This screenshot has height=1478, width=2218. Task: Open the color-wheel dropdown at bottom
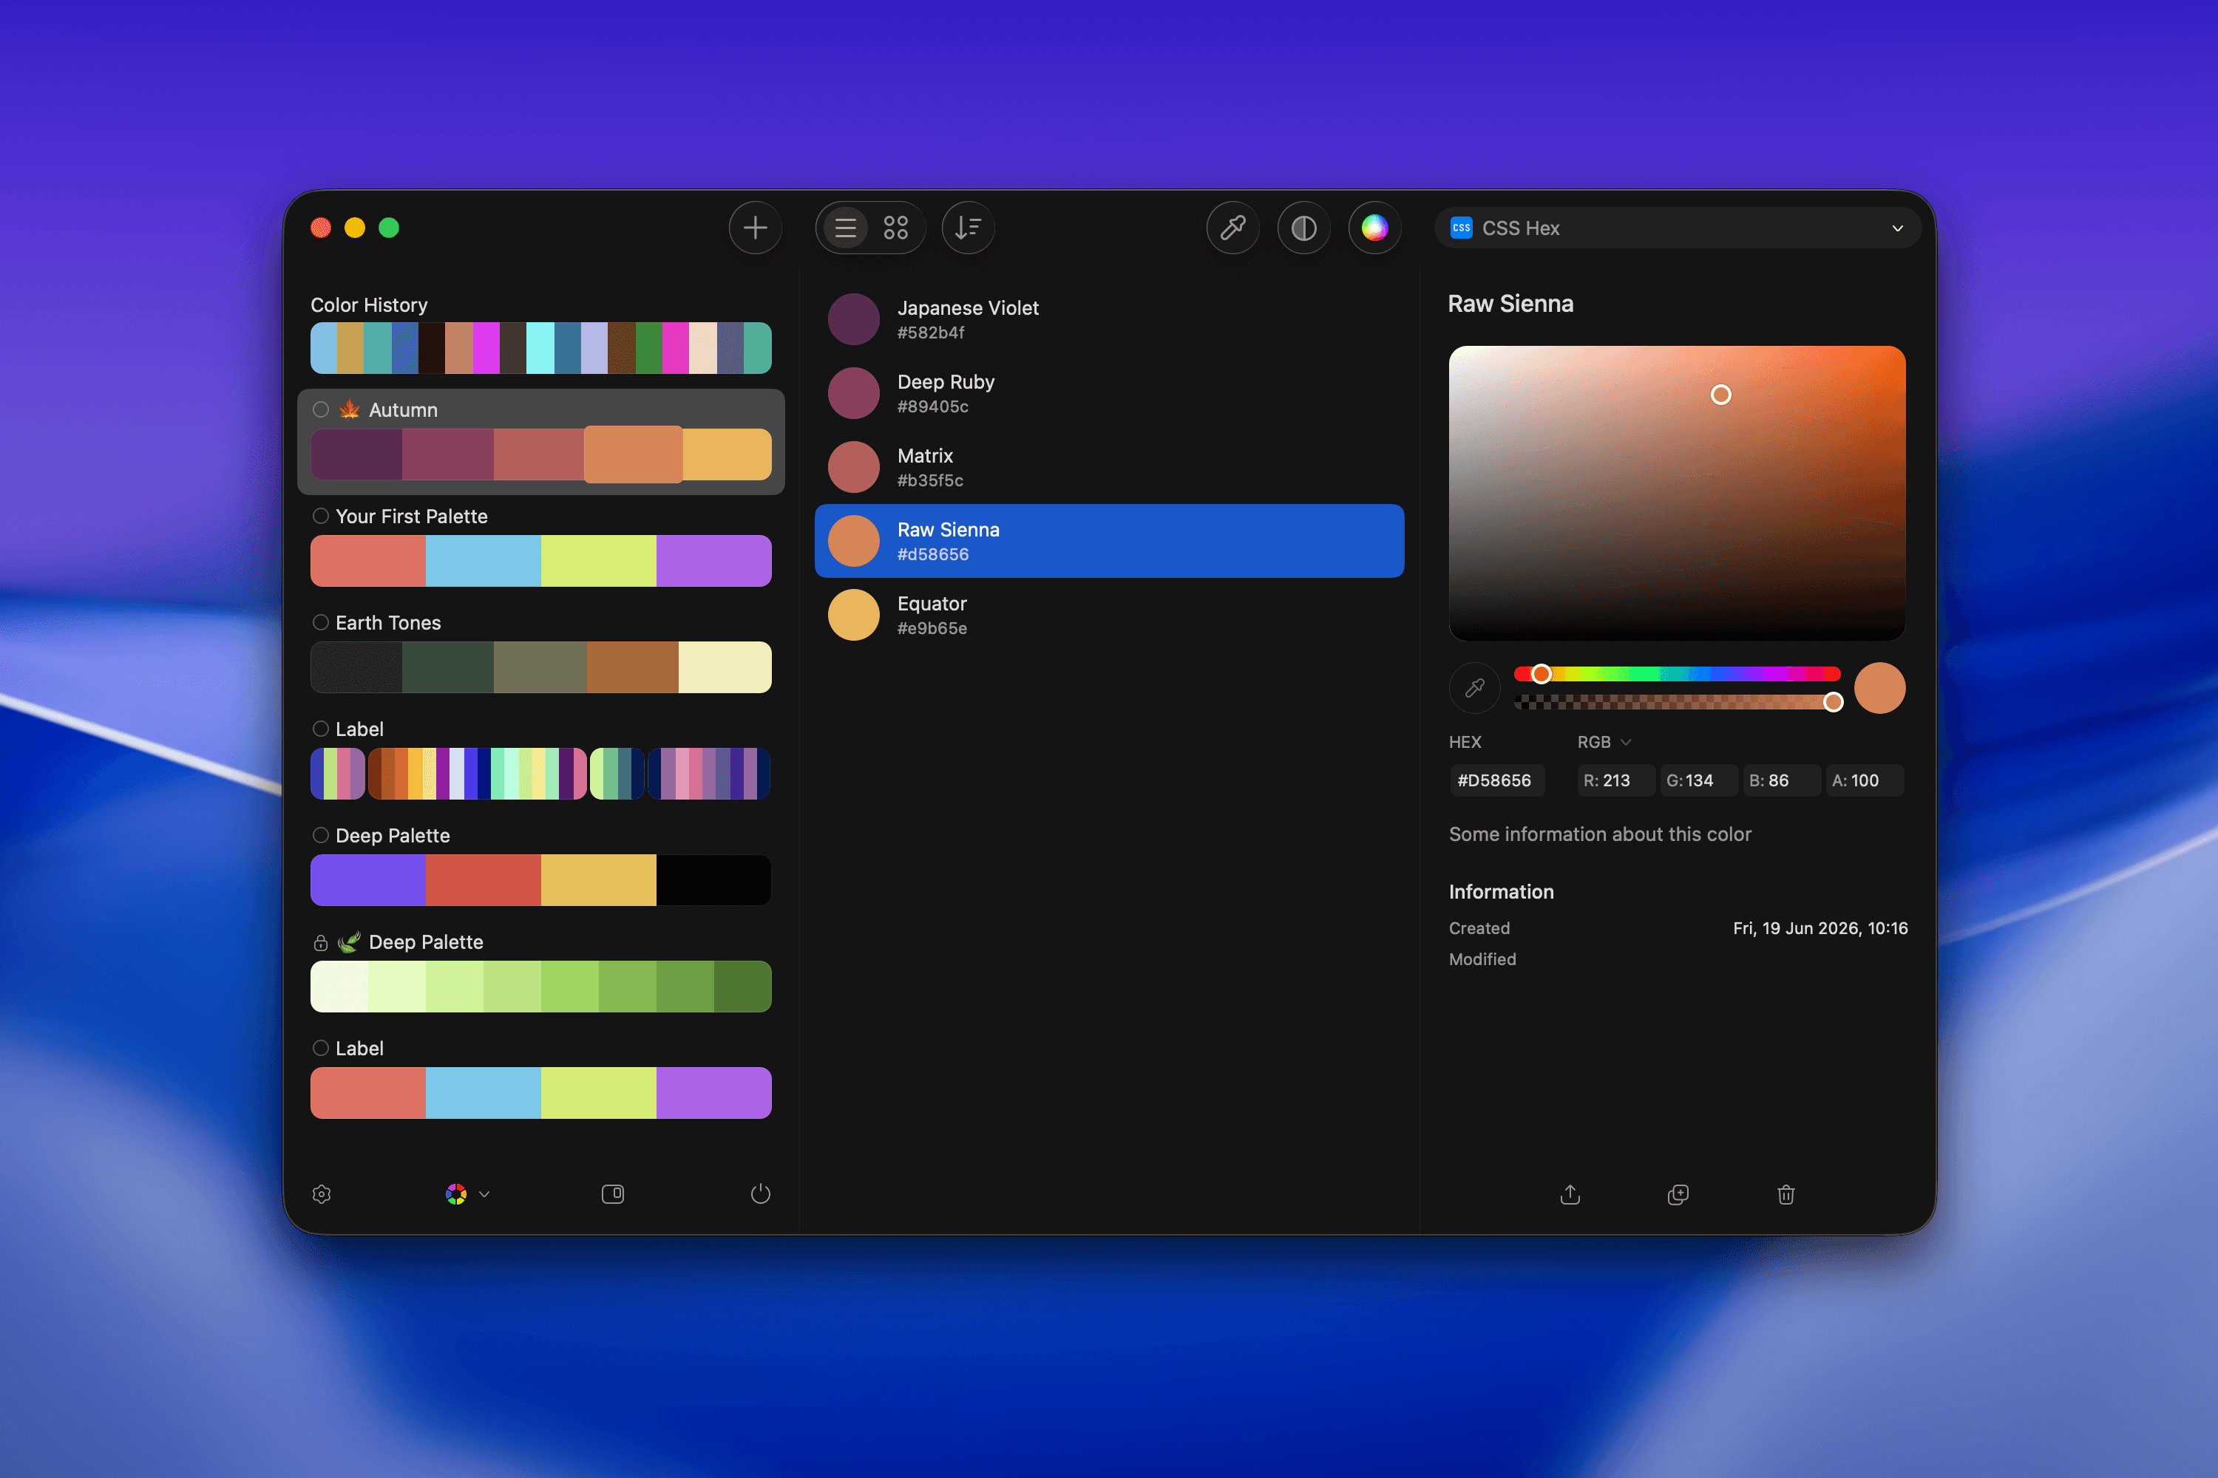click(468, 1194)
